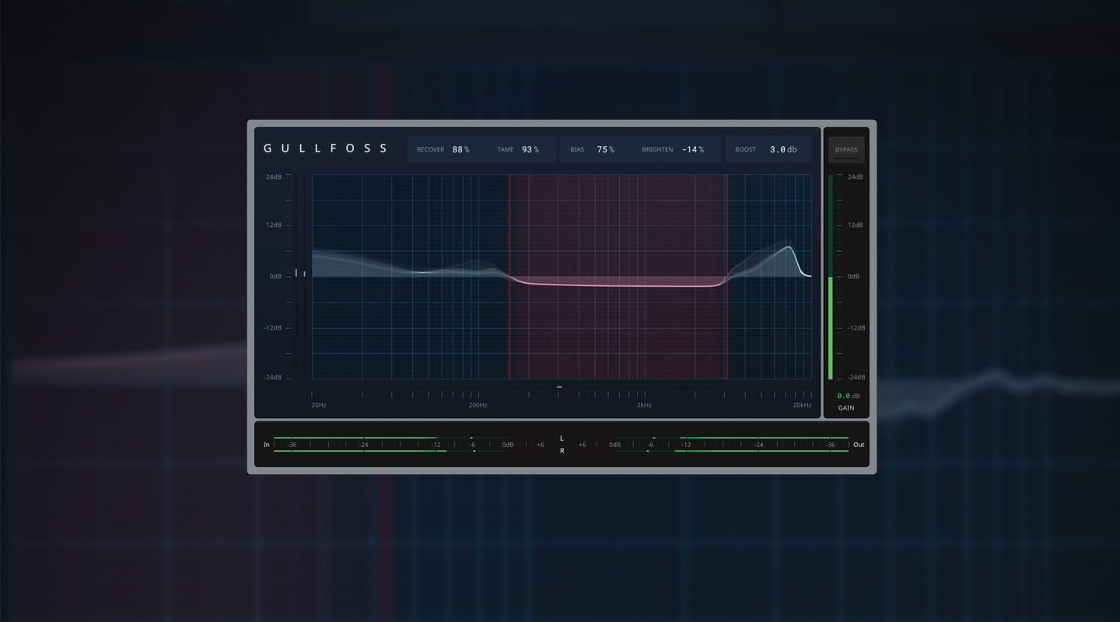
Task: Click the green GAIN meter slider
Action: [830, 277]
